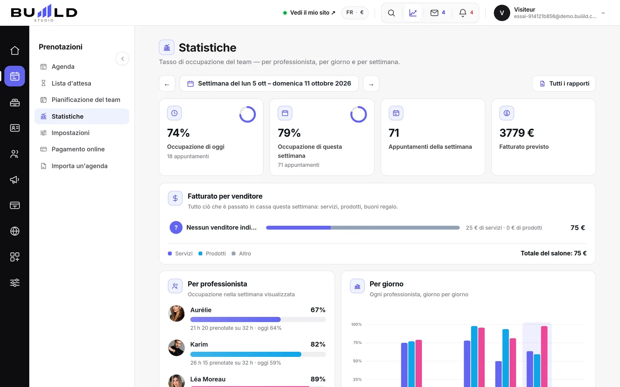
Task: Click Aurélie's 67% occupancy bar
Action: 258,319
